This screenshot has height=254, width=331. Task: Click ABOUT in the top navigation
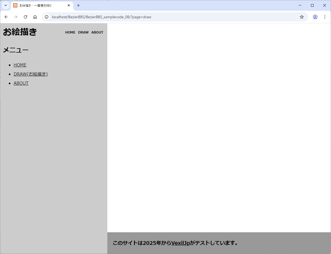(x=97, y=32)
